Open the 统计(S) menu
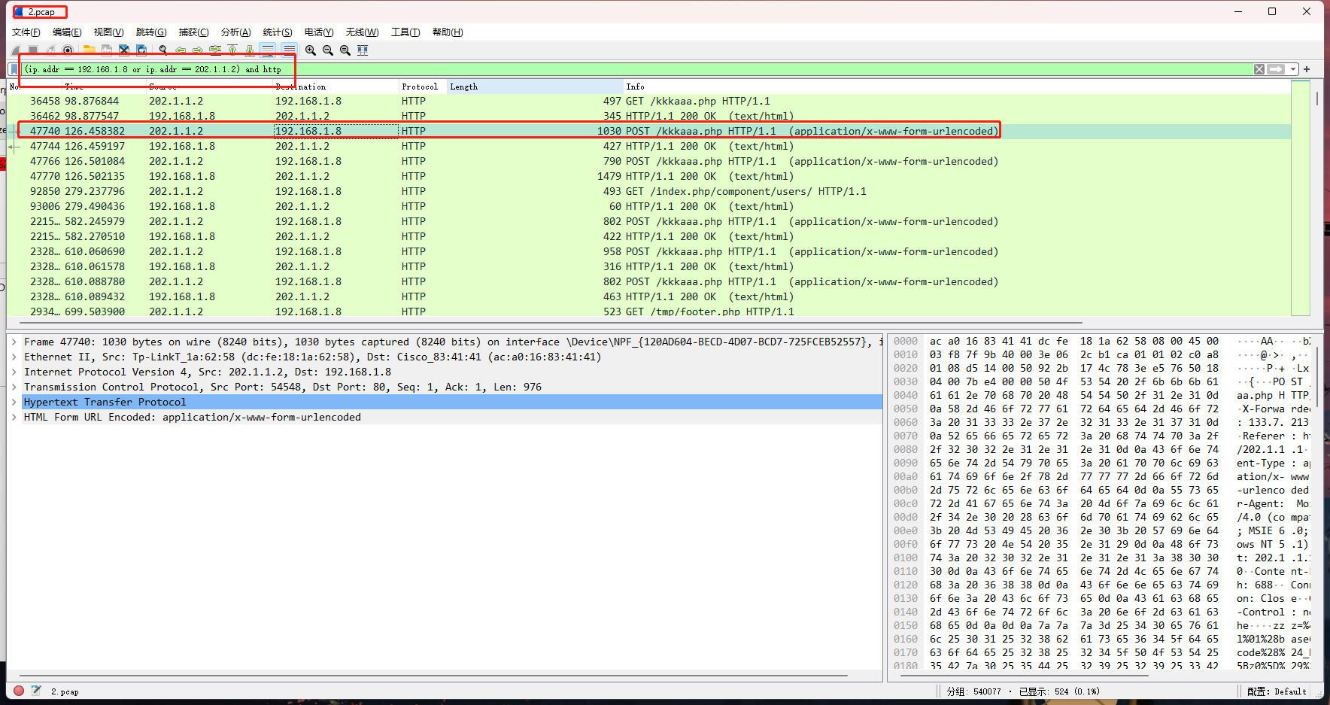Screen dimensions: 1330x705 (278, 32)
